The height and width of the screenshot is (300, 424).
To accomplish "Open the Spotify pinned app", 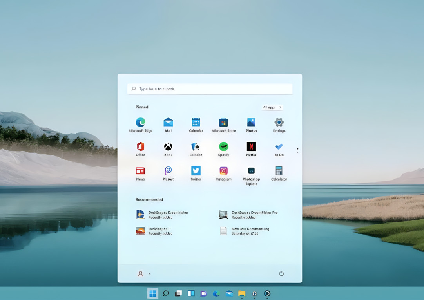I will click(223, 147).
